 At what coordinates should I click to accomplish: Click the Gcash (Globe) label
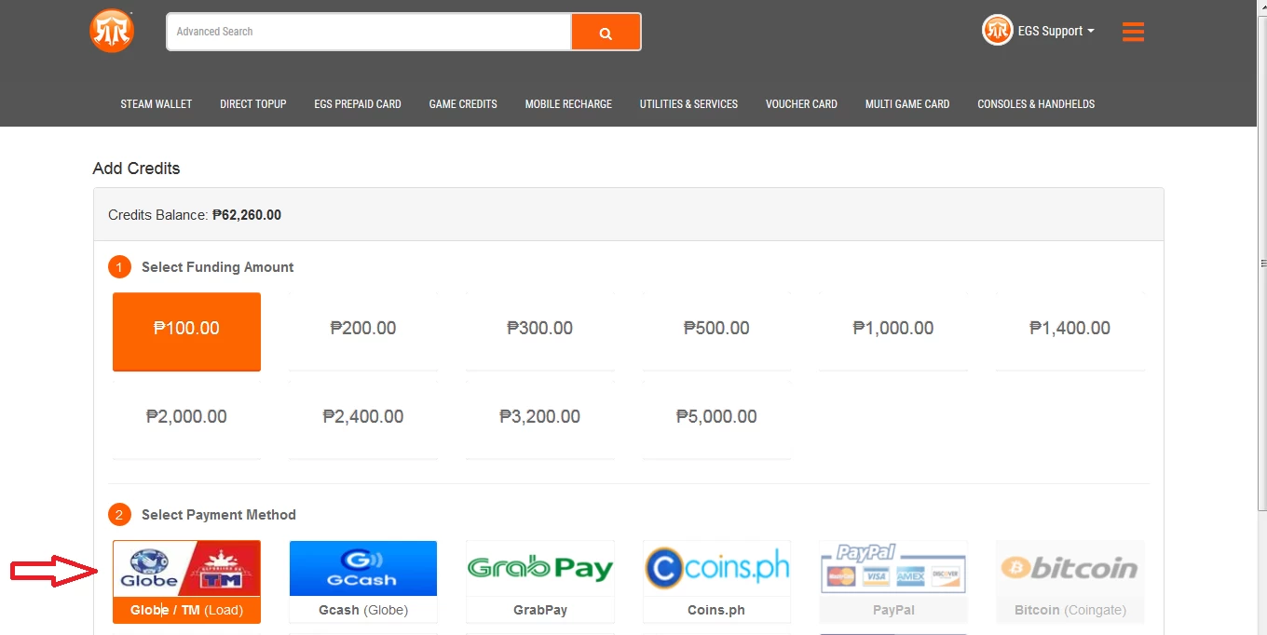tap(363, 610)
